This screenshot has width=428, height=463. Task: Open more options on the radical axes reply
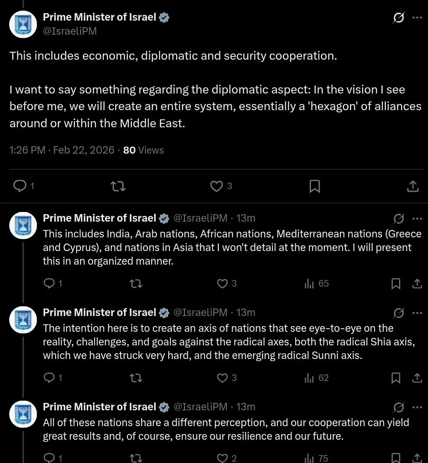pyautogui.click(x=417, y=312)
